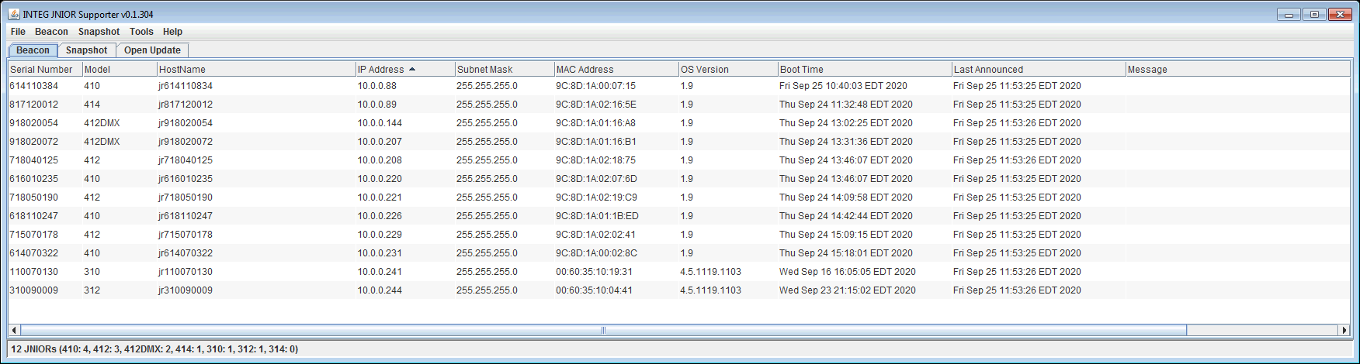Click the horizontal scrollbar thumb
The image size is (1360, 364).
coord(603,330)
